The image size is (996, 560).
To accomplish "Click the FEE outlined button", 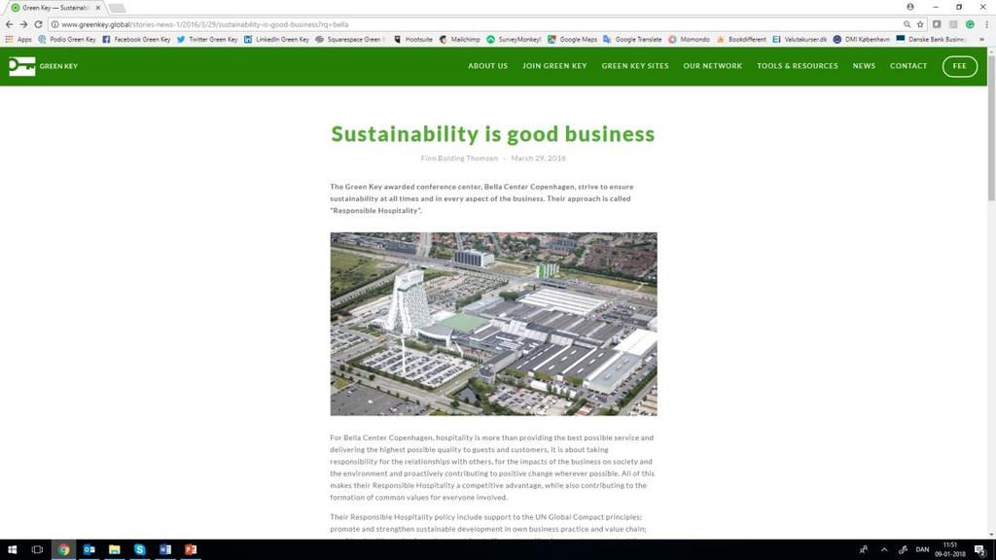I will click(x=960, y=66).
